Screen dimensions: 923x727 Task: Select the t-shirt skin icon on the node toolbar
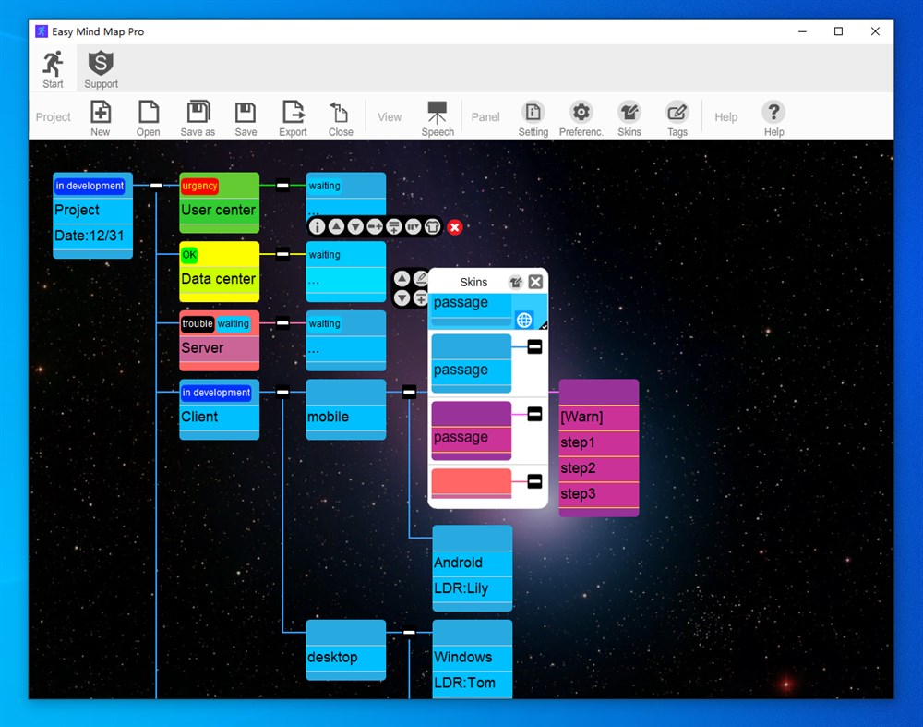432,226
